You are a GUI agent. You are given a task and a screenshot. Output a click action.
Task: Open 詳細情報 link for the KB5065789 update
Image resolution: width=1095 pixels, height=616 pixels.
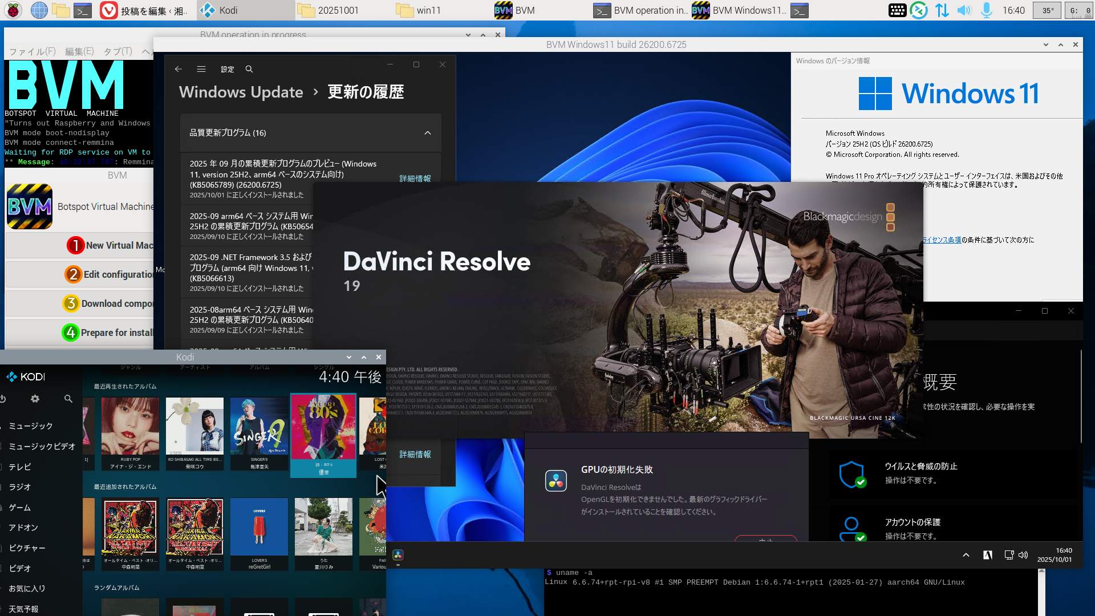415,179
